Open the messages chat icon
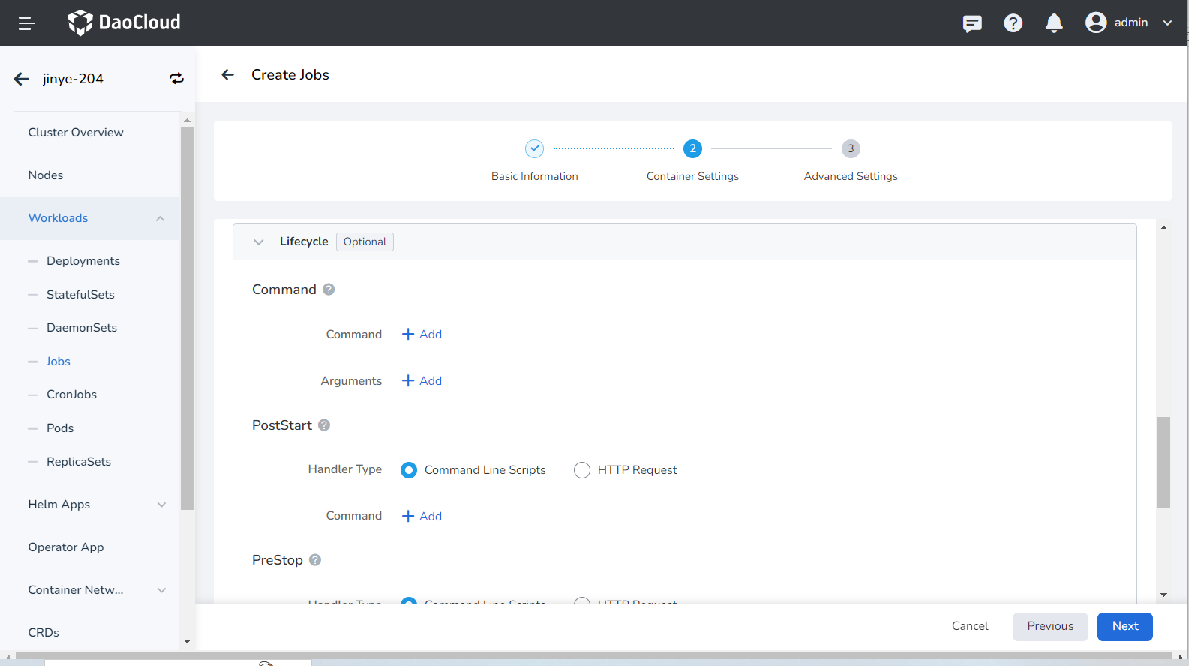Screen dimensions: 1189x666 pyautogui.click(x=972, y=23)
